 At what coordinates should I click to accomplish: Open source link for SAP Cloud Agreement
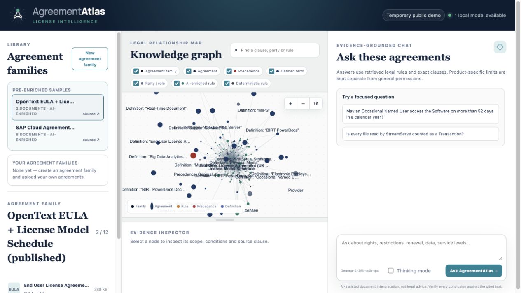pos(91,140)
